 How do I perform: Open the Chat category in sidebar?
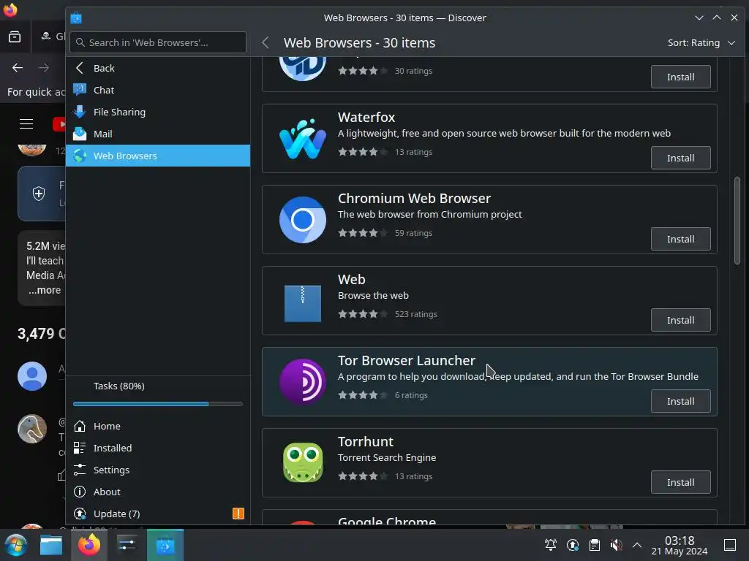[158, 90]
